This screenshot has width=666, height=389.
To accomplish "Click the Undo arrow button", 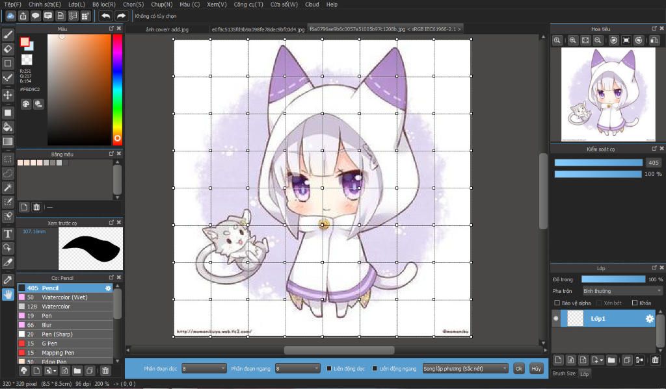I will pyautogui.click(x=105, y=16).
